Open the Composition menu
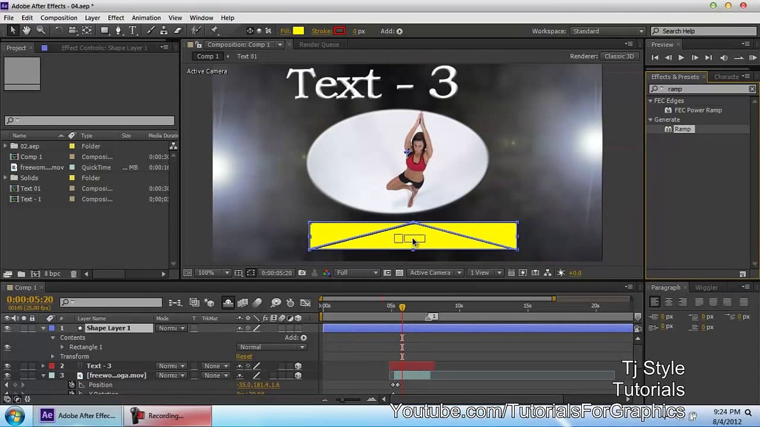Screen dimensions: 760x427 [x=59, y=18]
